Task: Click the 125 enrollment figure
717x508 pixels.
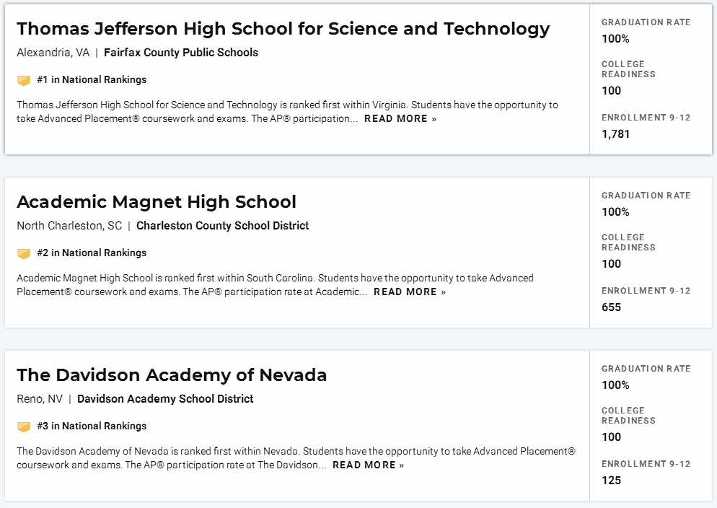Action: point(612,481)
